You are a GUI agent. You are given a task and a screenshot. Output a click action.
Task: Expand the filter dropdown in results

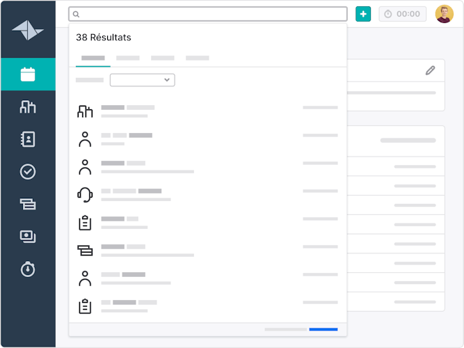point(143,80)
